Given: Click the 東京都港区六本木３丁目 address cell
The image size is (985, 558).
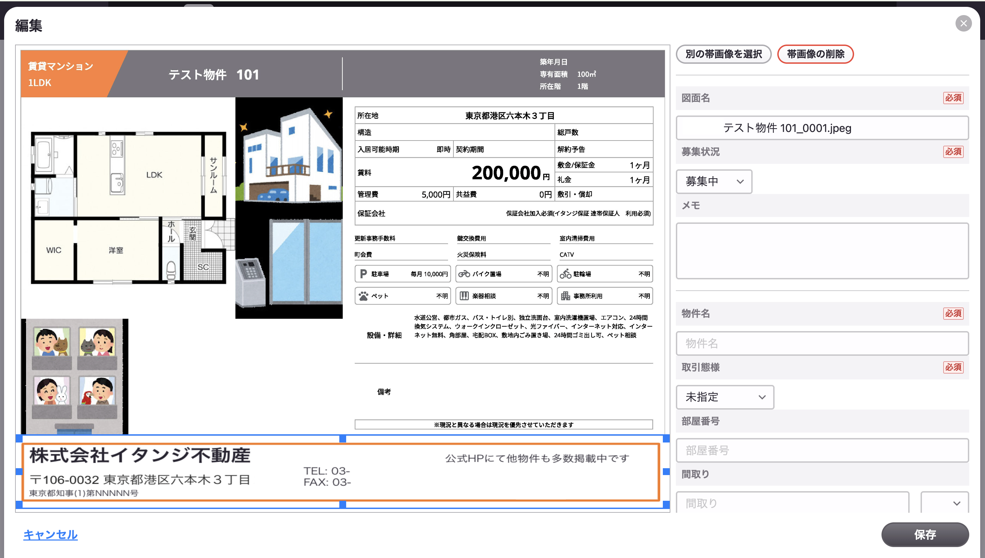Looking at the screenshot, I should [510, 116].
